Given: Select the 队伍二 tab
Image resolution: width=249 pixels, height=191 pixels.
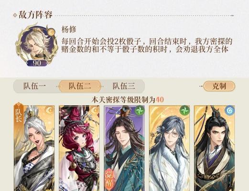Looking at the screenshot, I should (x=80, y=86).
